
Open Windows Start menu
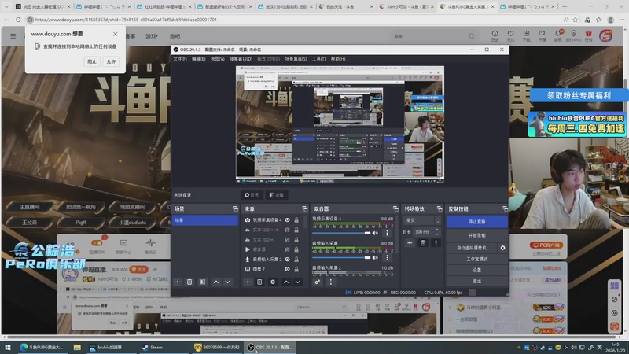point(8,347)
